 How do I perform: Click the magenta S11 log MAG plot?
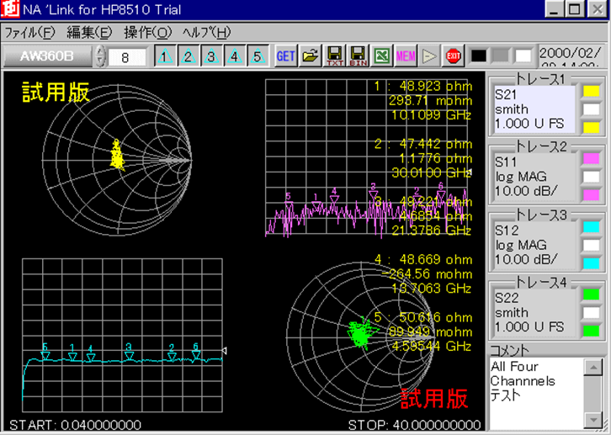pos(366,157)
